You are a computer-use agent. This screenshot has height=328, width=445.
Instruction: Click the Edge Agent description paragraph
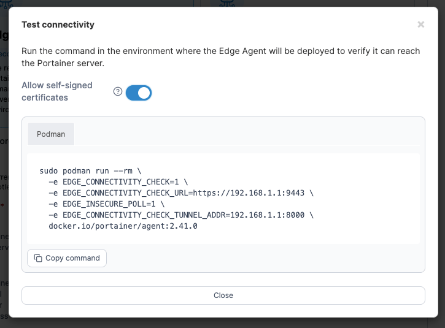(x=221, y=57)
